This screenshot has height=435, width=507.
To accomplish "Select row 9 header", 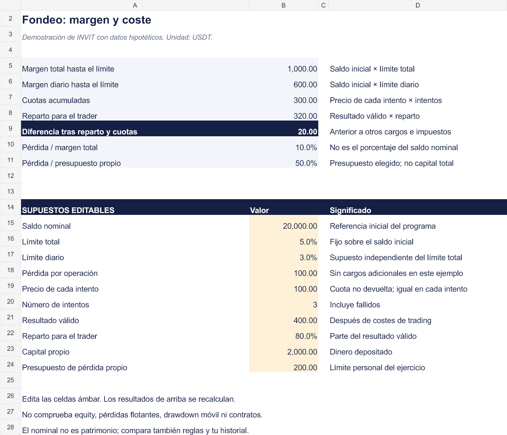I will (10, 128).
